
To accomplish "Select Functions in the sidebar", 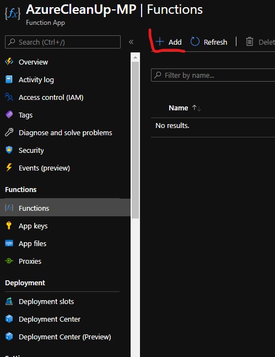I will point(65,207).
